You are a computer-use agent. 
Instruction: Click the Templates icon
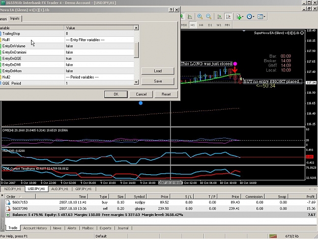[x=260, y=16]
